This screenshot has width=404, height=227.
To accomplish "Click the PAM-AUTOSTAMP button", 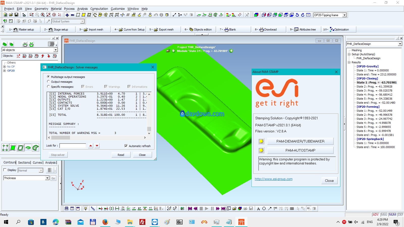I will point(300,150).
